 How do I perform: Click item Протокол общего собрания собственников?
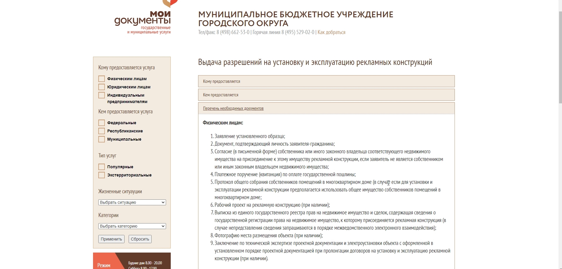328,190
